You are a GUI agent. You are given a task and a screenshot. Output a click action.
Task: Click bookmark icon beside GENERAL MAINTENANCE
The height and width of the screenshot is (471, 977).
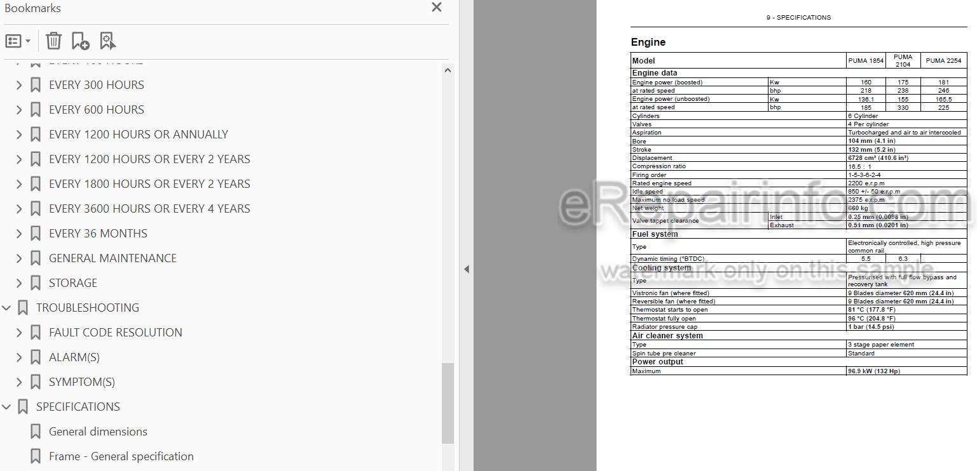point(36,258)
